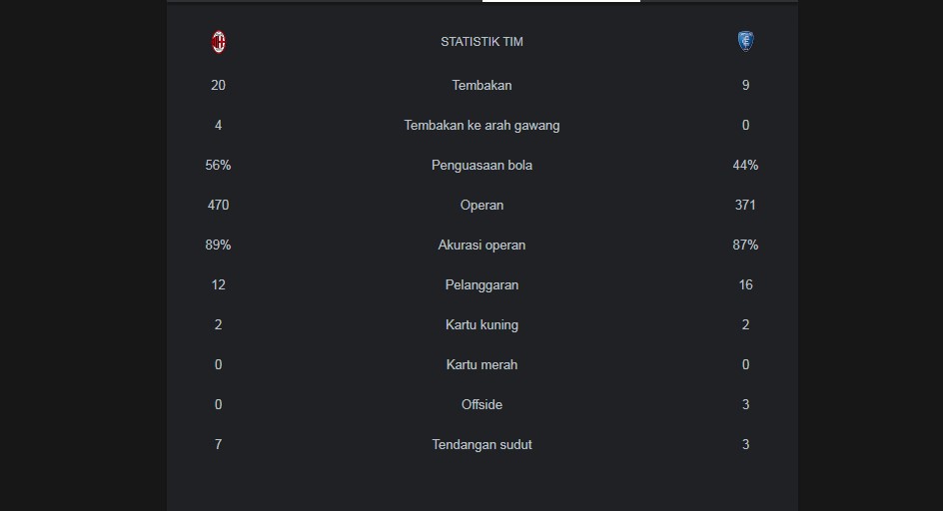Select the Offside stat label

[481, 404]
